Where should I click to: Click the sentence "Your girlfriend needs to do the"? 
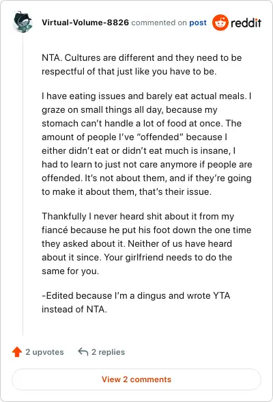(168, 257)
